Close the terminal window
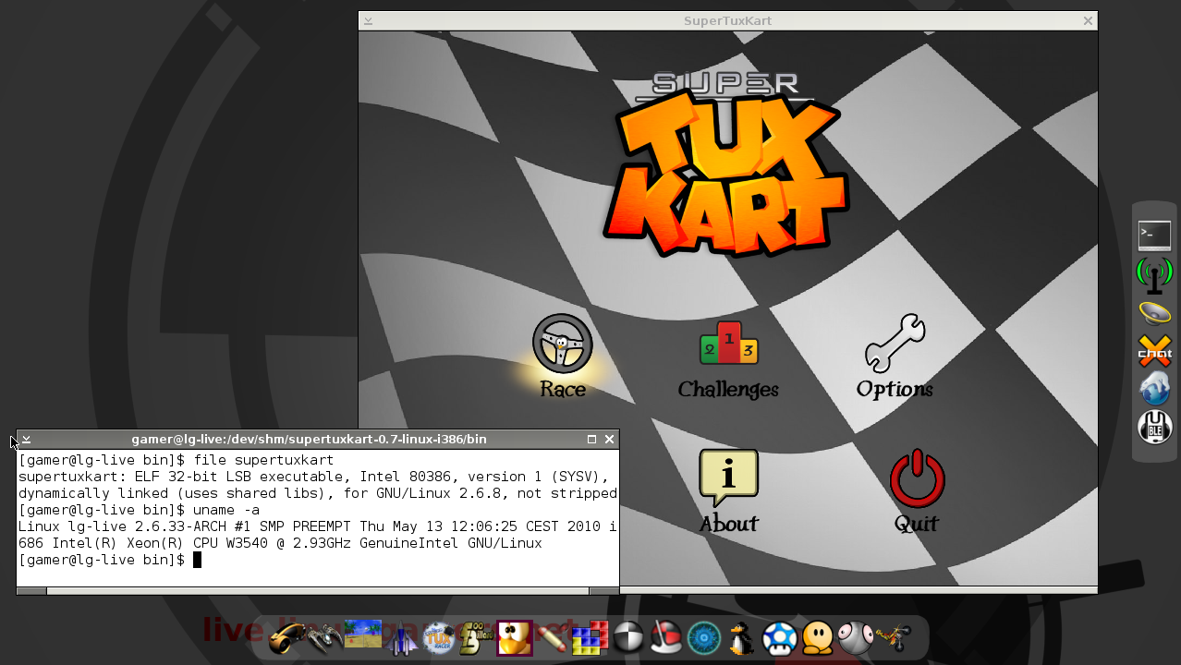This screenshot has width=1181, height=665. [609, 440]
